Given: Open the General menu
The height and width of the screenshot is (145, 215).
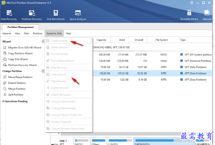Looking at the screenshot, I should [7, 33].
